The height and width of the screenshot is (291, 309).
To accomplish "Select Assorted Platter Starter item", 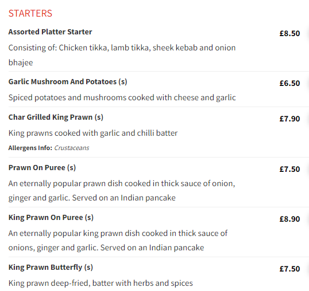I will (x=50, y=32).
